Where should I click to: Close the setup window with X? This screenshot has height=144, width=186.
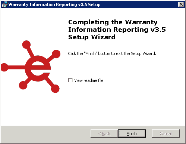(x=181, y=4)
